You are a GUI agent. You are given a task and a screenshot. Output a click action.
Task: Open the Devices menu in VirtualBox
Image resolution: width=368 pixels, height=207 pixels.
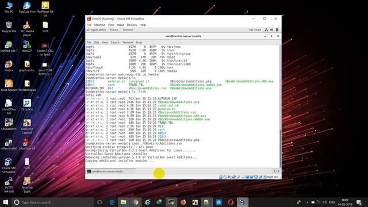coord(132,25)
